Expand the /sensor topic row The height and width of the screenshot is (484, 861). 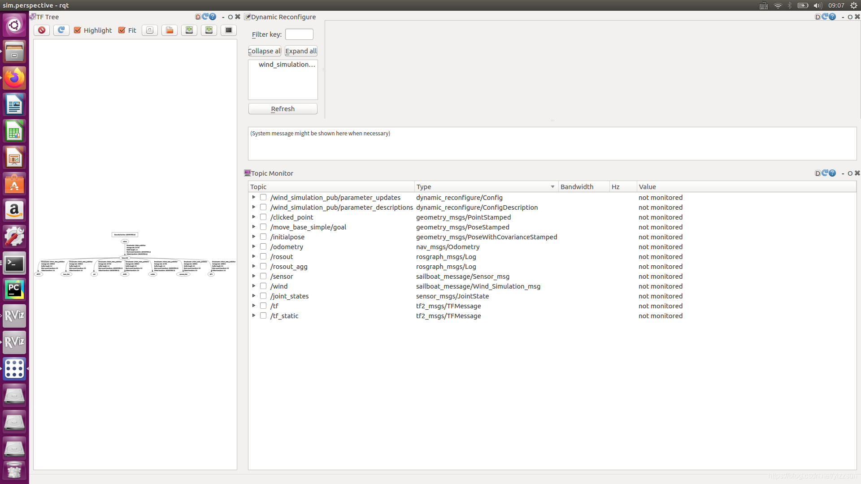[x=254, y=276]
